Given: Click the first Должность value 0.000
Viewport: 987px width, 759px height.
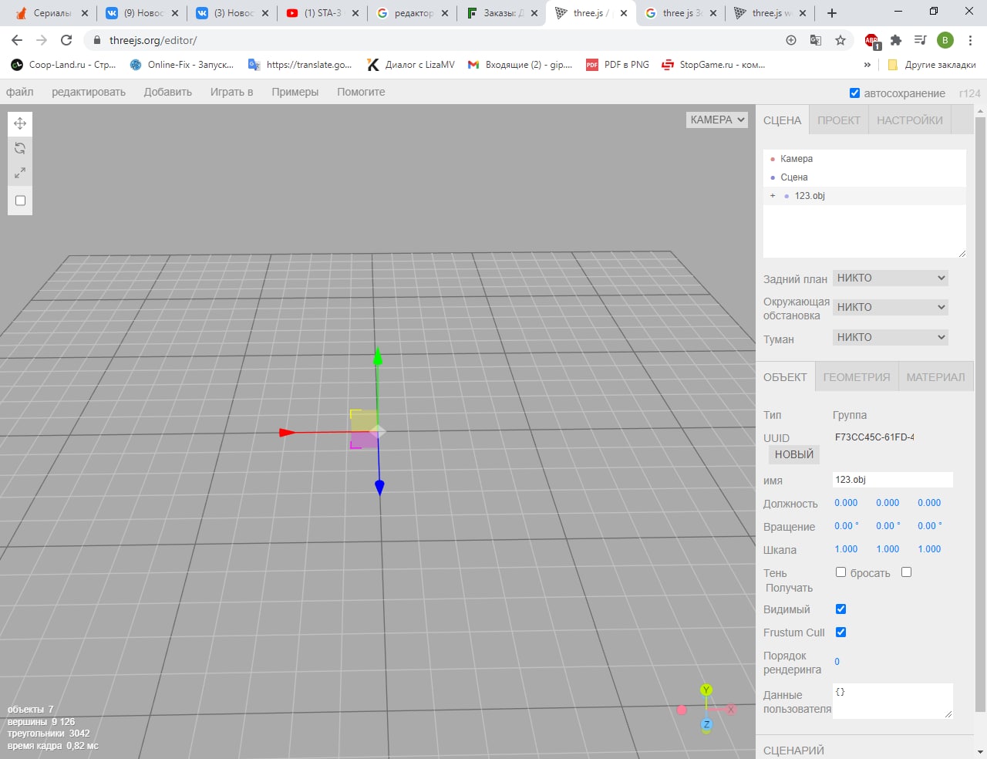Looking at the screenshot, I should pyautogui.click(x=846, y=503).
